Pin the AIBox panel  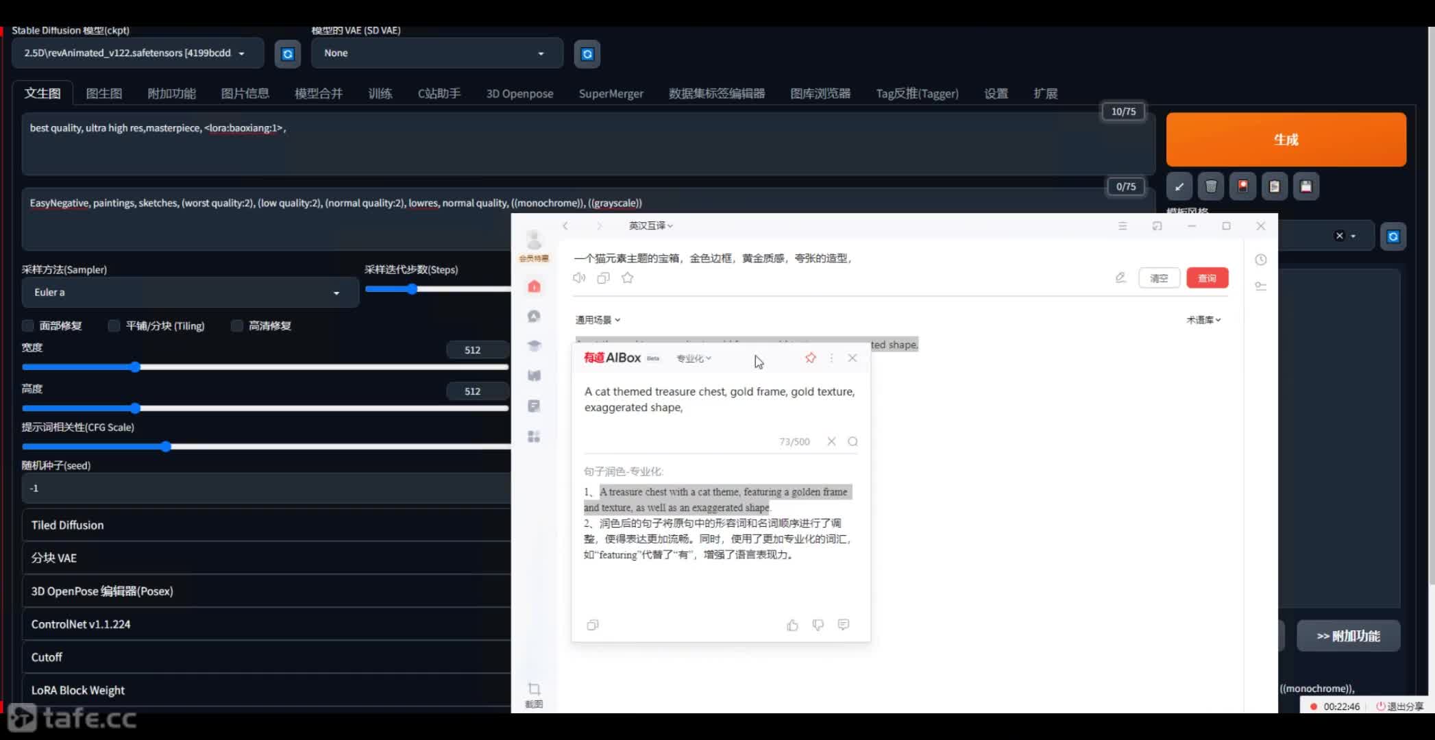pos(811,358)
